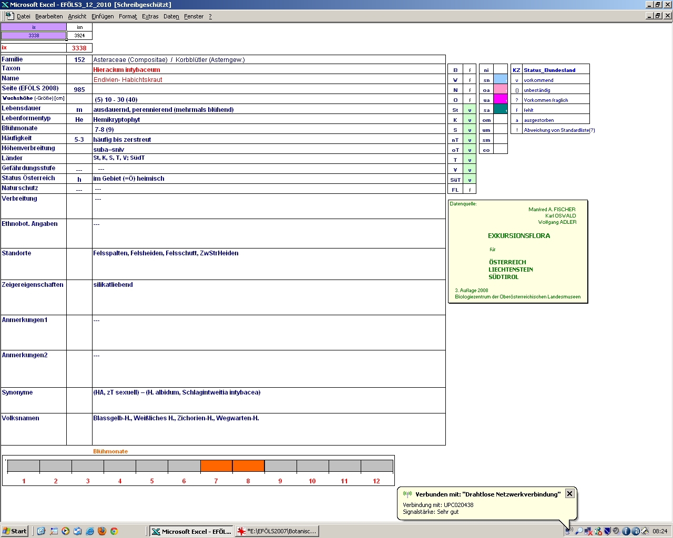Click the 'silikatliebend' cell

[269, 297]
